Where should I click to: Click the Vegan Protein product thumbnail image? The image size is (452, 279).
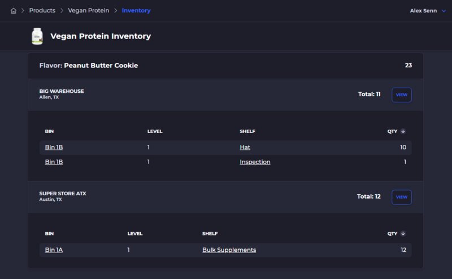(x=37, y=36)
